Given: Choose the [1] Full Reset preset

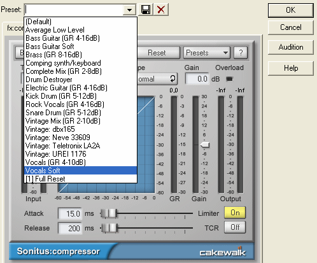Looking at the screenshot, I should point(81,179).
